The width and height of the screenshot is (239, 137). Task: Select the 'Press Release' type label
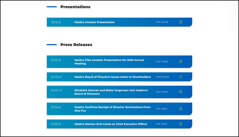click(x=163, y=77)
